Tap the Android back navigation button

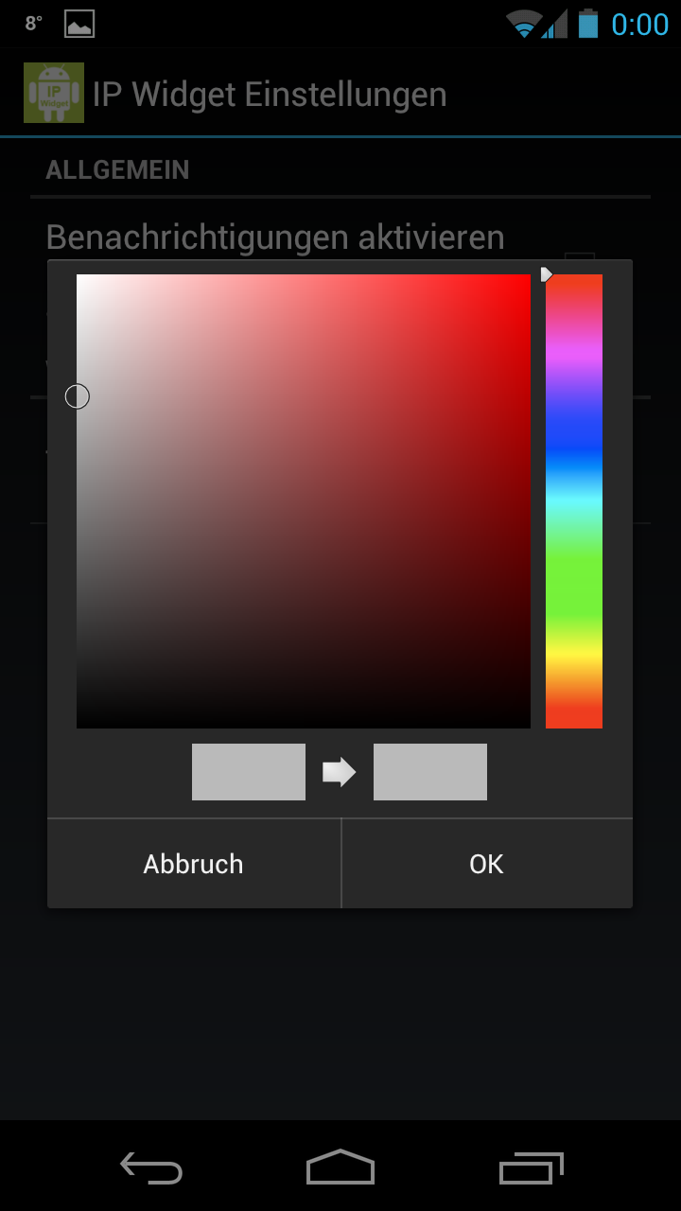151,1167
